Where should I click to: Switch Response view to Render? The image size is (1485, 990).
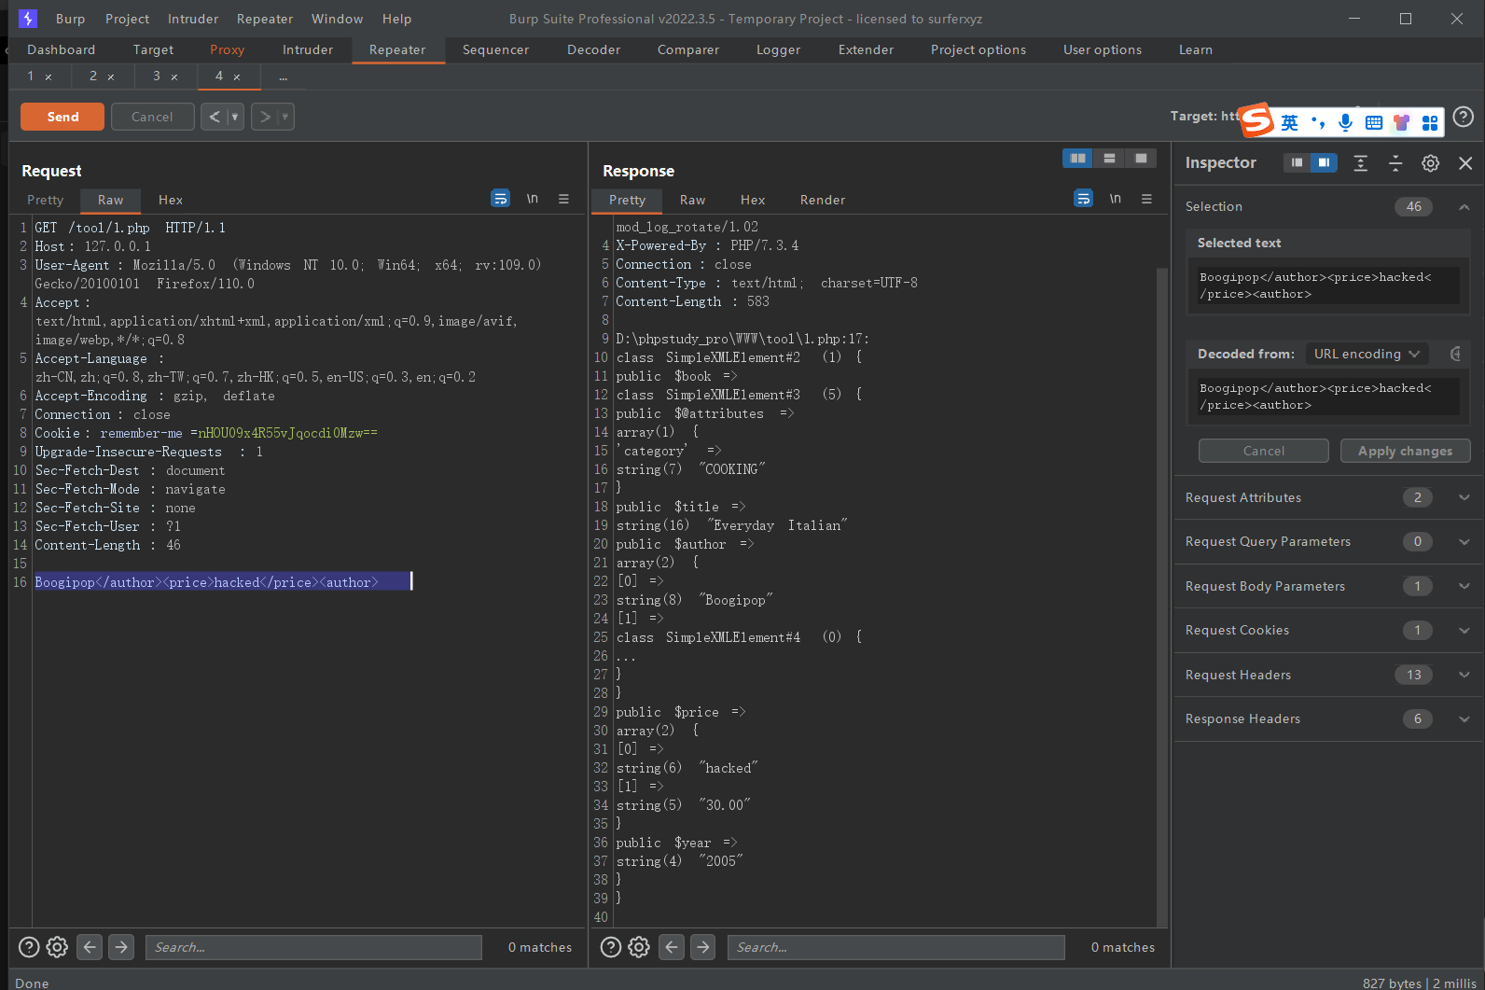coord(823,200)
